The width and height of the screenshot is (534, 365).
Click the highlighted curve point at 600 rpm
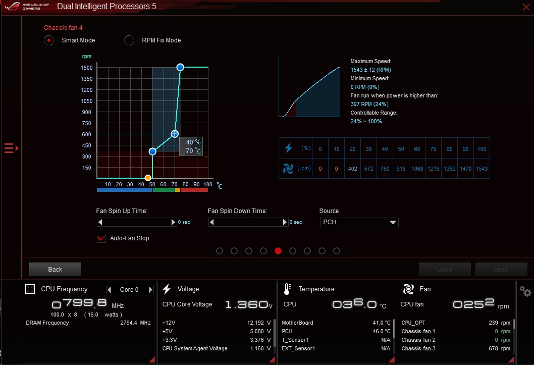tap(175, 134)
